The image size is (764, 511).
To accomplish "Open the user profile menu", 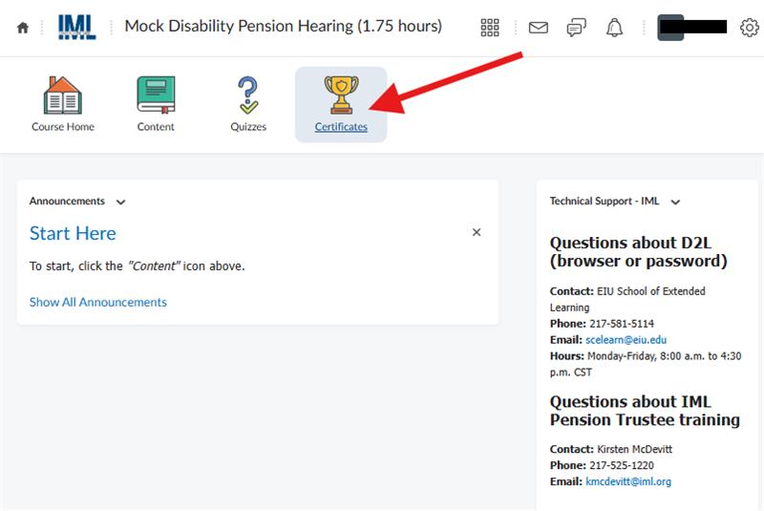I will point(692,28).
